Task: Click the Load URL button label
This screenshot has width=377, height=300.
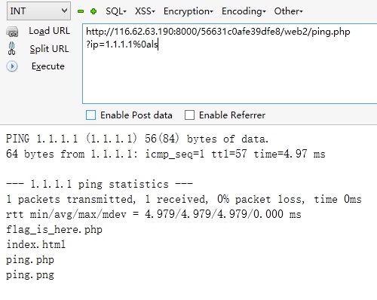Action: click(x=49, y=31)
